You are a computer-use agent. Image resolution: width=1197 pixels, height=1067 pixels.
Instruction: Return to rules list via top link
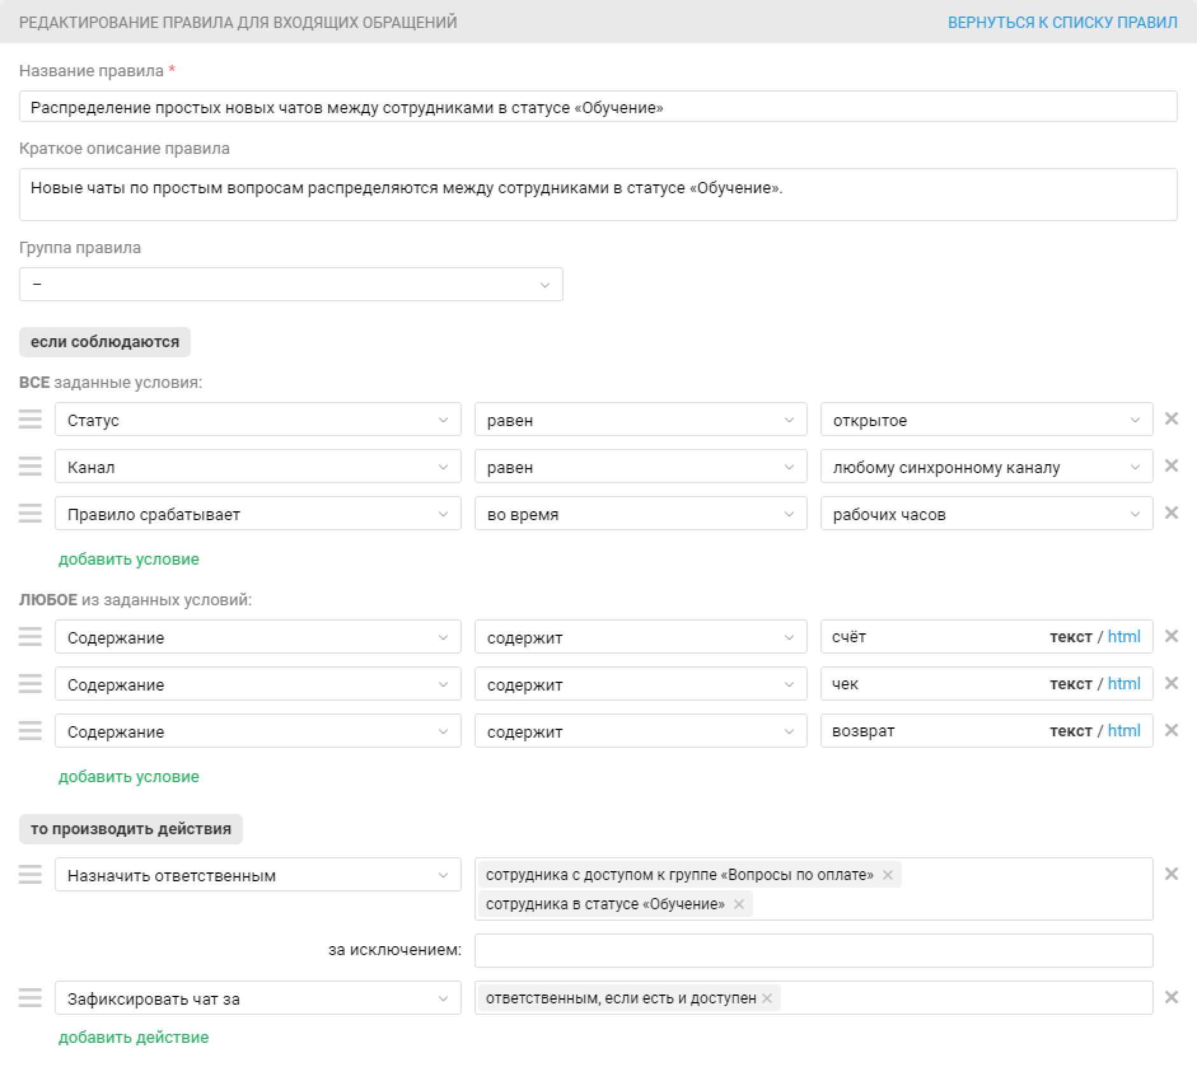pos(1062,22)
